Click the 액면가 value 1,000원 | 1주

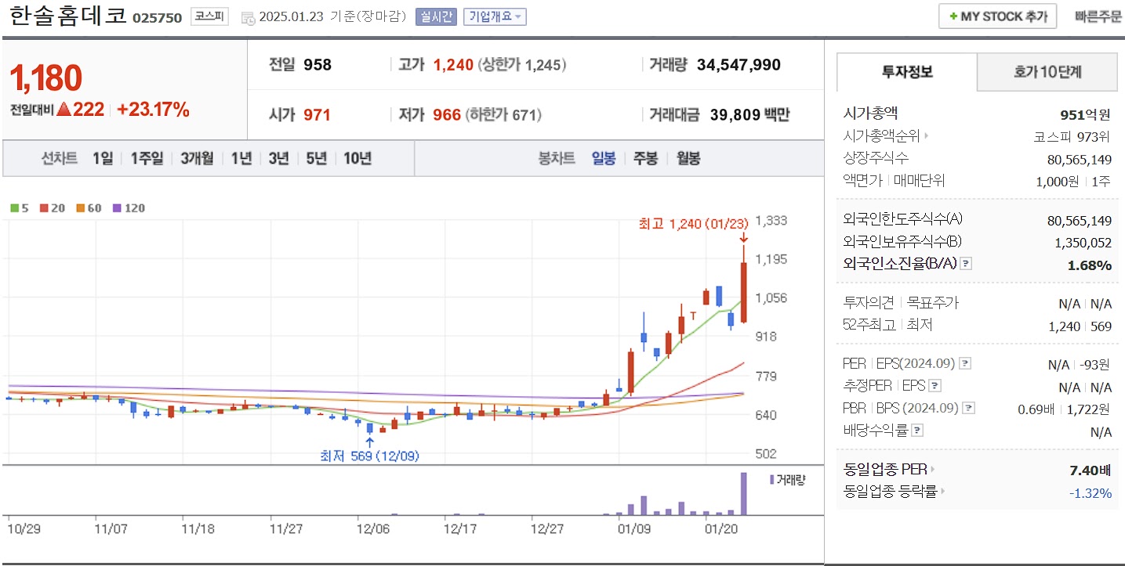tap(1073, 181)
